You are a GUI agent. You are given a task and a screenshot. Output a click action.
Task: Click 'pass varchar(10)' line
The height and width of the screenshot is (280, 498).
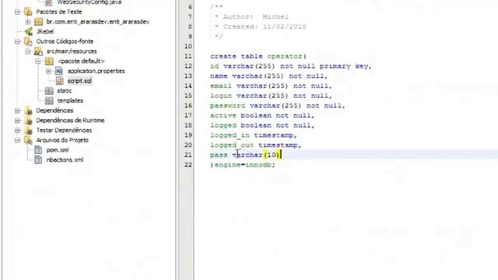(246, 155)
